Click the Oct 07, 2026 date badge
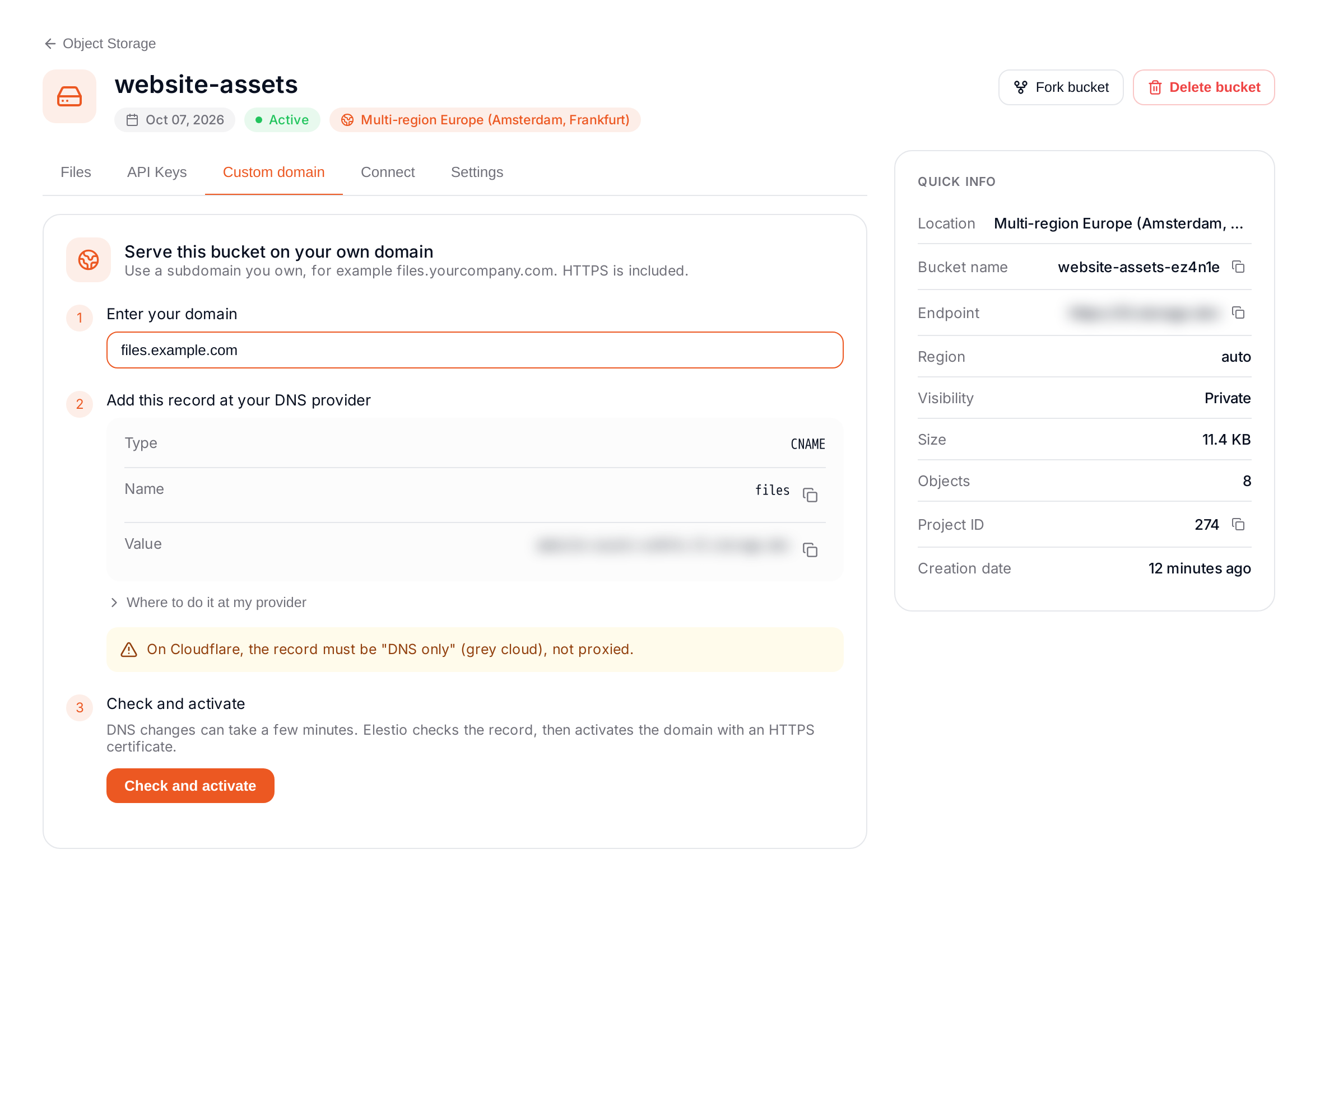 (175, 120)
